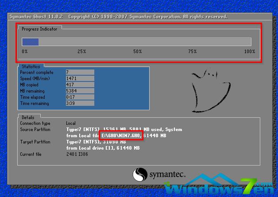Click the Speed value 1471
This screenshot has height=197, width=278.
point(80,78)
